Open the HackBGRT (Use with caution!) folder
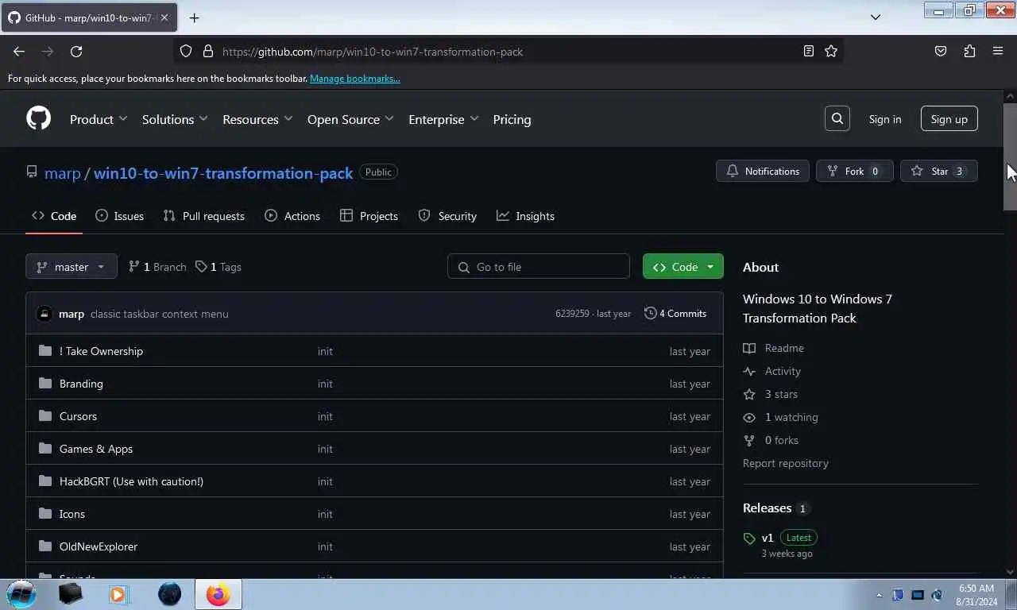Screen dimensions: 1017x610 point(131,481)
